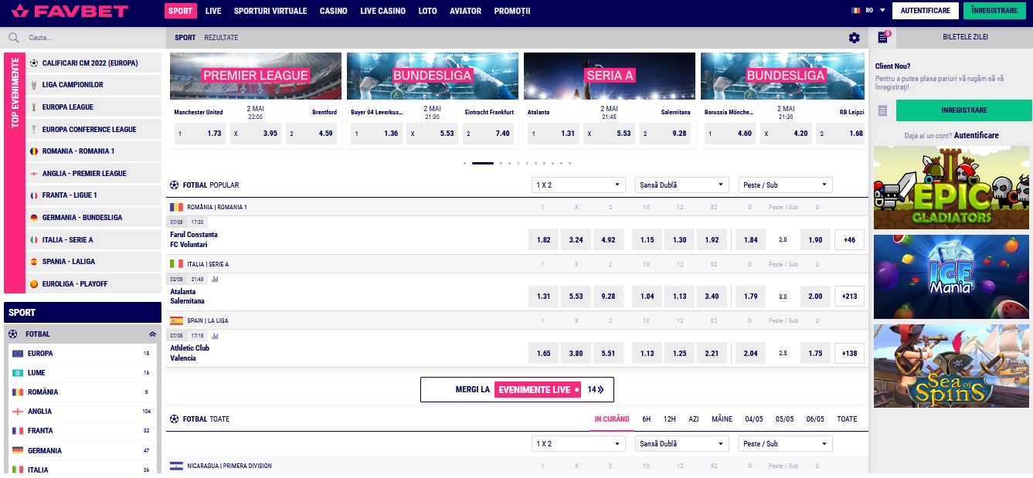Go to Evenimente Live

pos(517,390)
